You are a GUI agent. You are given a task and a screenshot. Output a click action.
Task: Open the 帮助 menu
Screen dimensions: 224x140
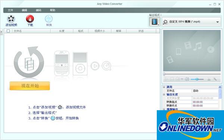(x=53, y=10)
